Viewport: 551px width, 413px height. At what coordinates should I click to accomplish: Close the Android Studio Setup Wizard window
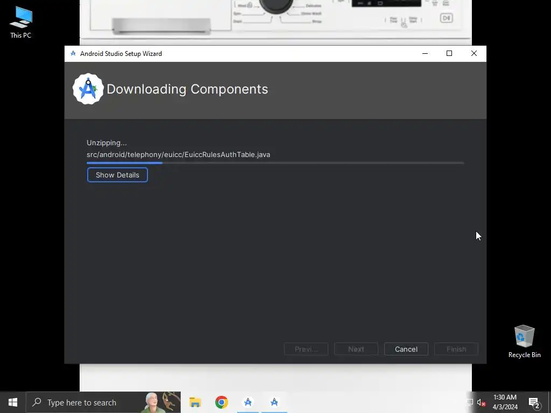(474, 53)
